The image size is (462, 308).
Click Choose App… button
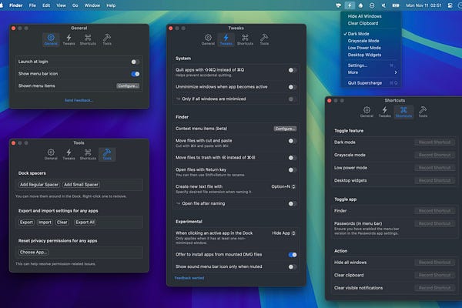(x=33, y=253)
